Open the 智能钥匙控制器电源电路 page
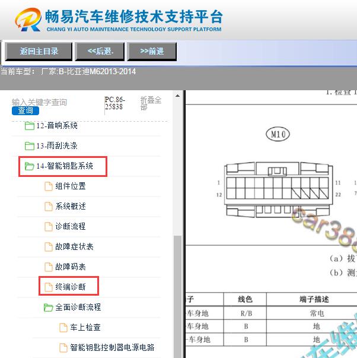This screenshot has height=358, width=357. pos(112,347)
